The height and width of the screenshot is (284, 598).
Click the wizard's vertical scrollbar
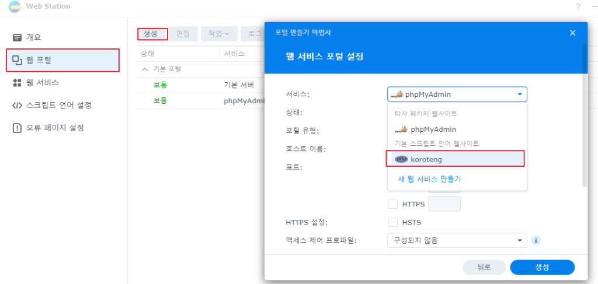point(584,115)
